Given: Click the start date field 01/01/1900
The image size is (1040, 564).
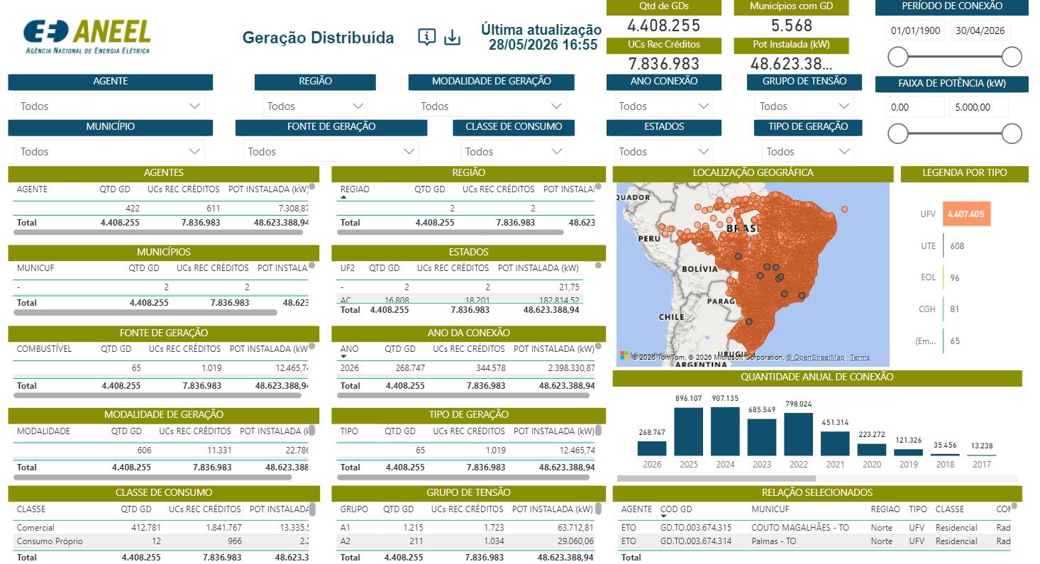Looking at the screenshot, I should (915, 31).
